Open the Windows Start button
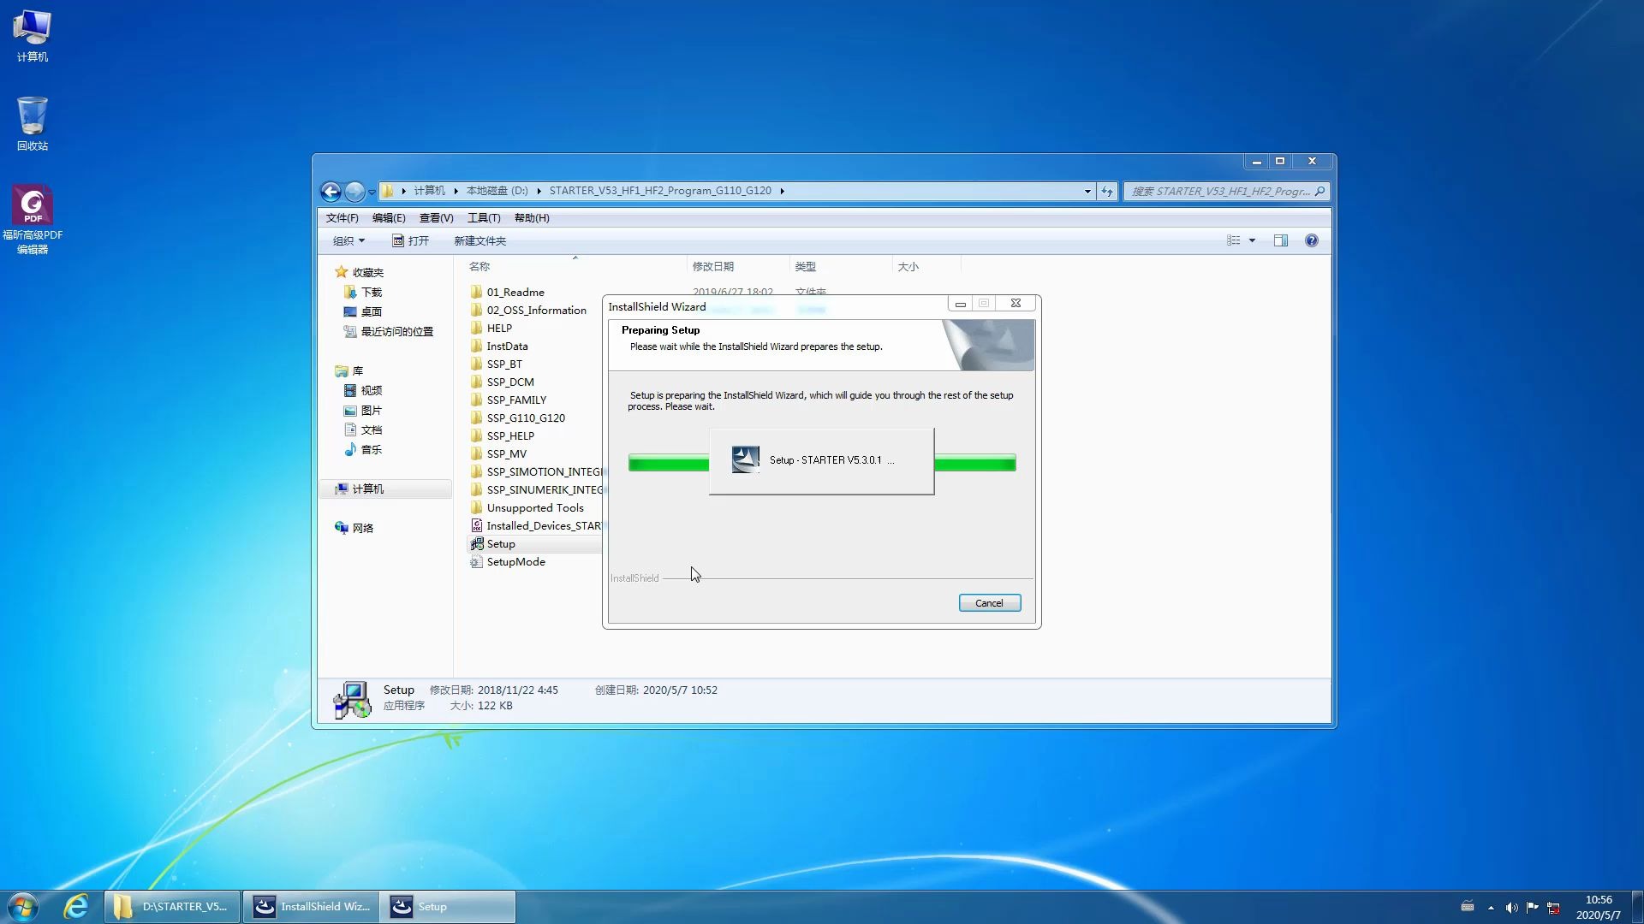 (23, 907)
